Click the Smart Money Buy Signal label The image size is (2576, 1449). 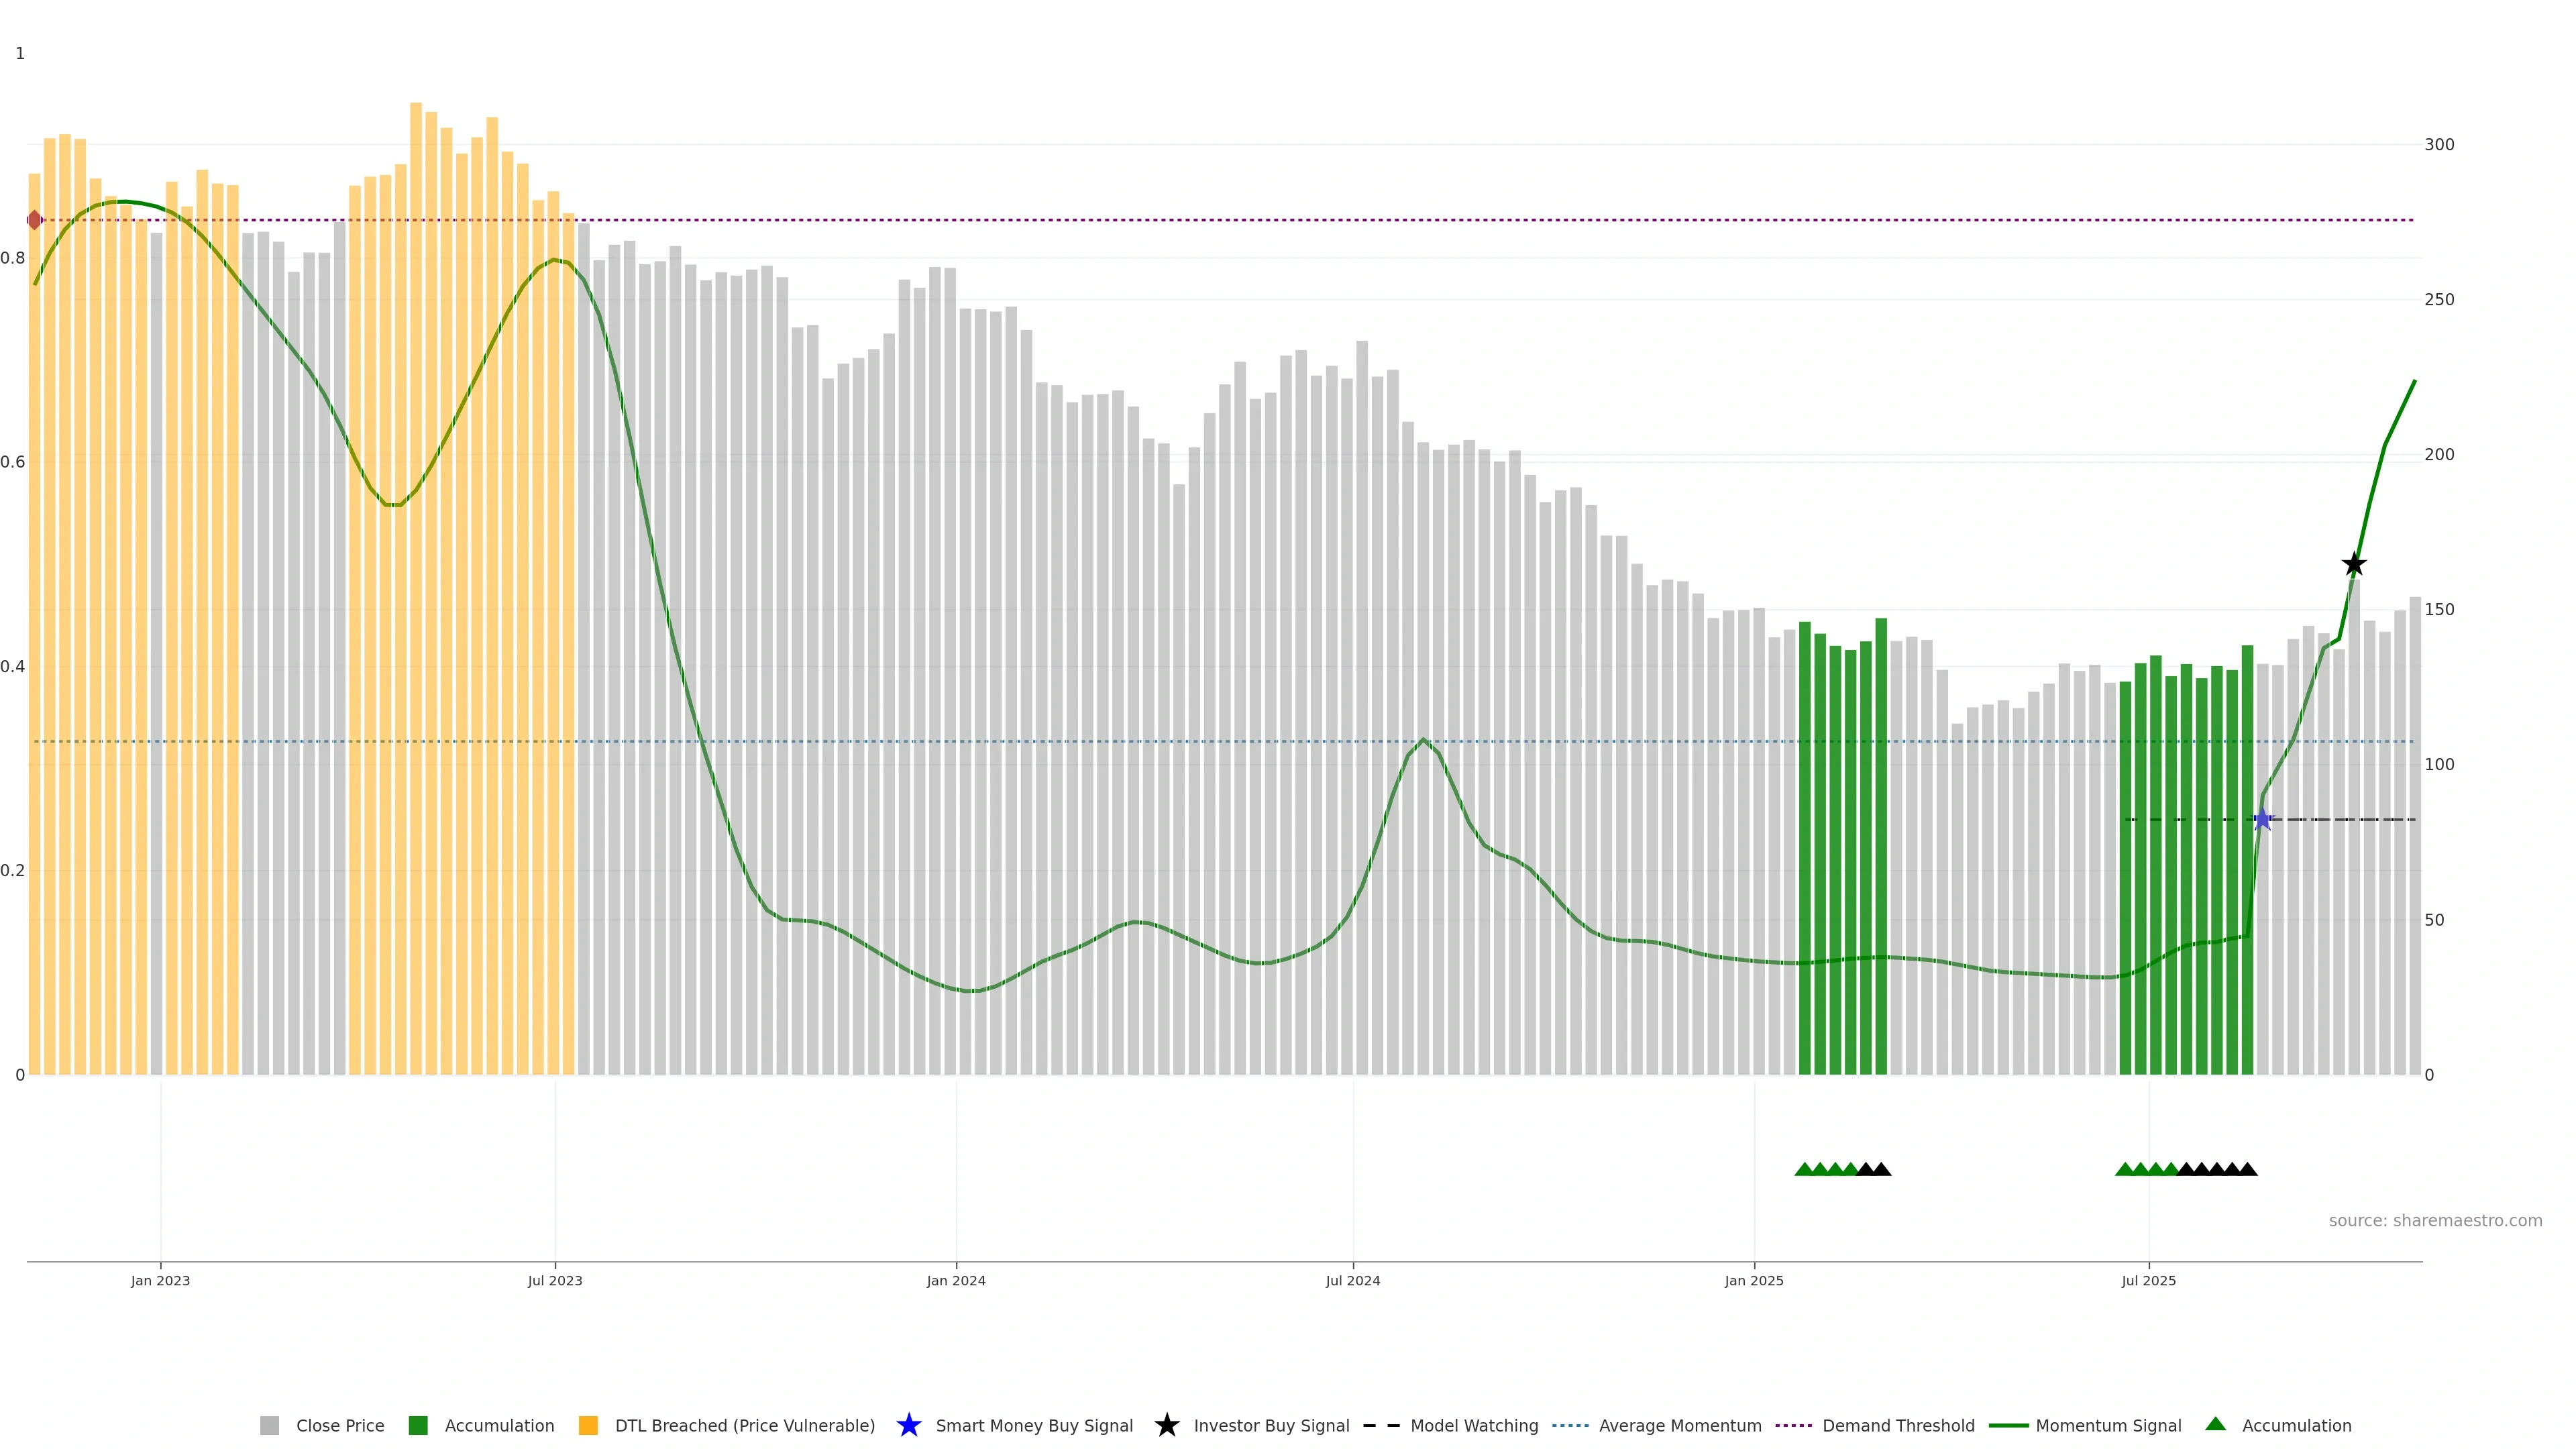(1034, 1426)
